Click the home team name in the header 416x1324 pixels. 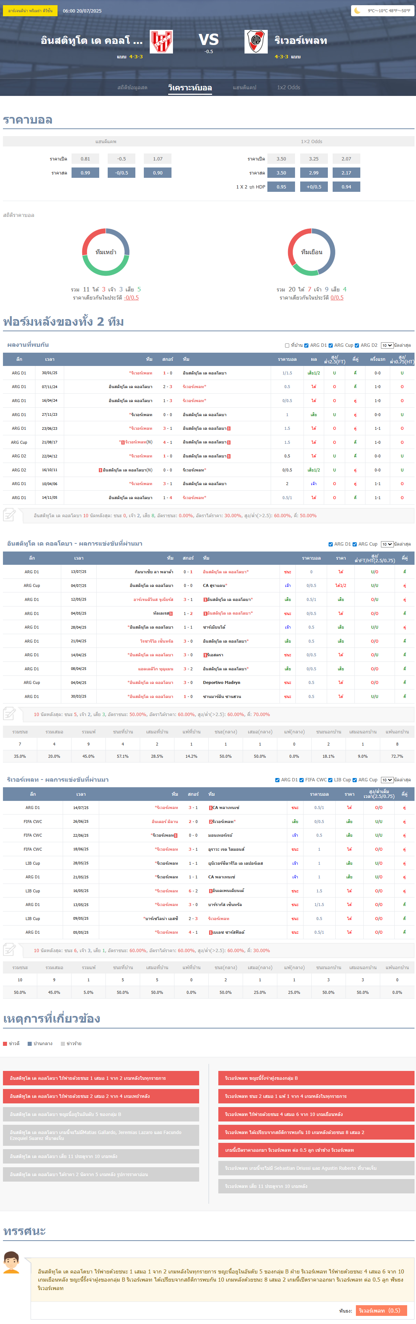92,41
